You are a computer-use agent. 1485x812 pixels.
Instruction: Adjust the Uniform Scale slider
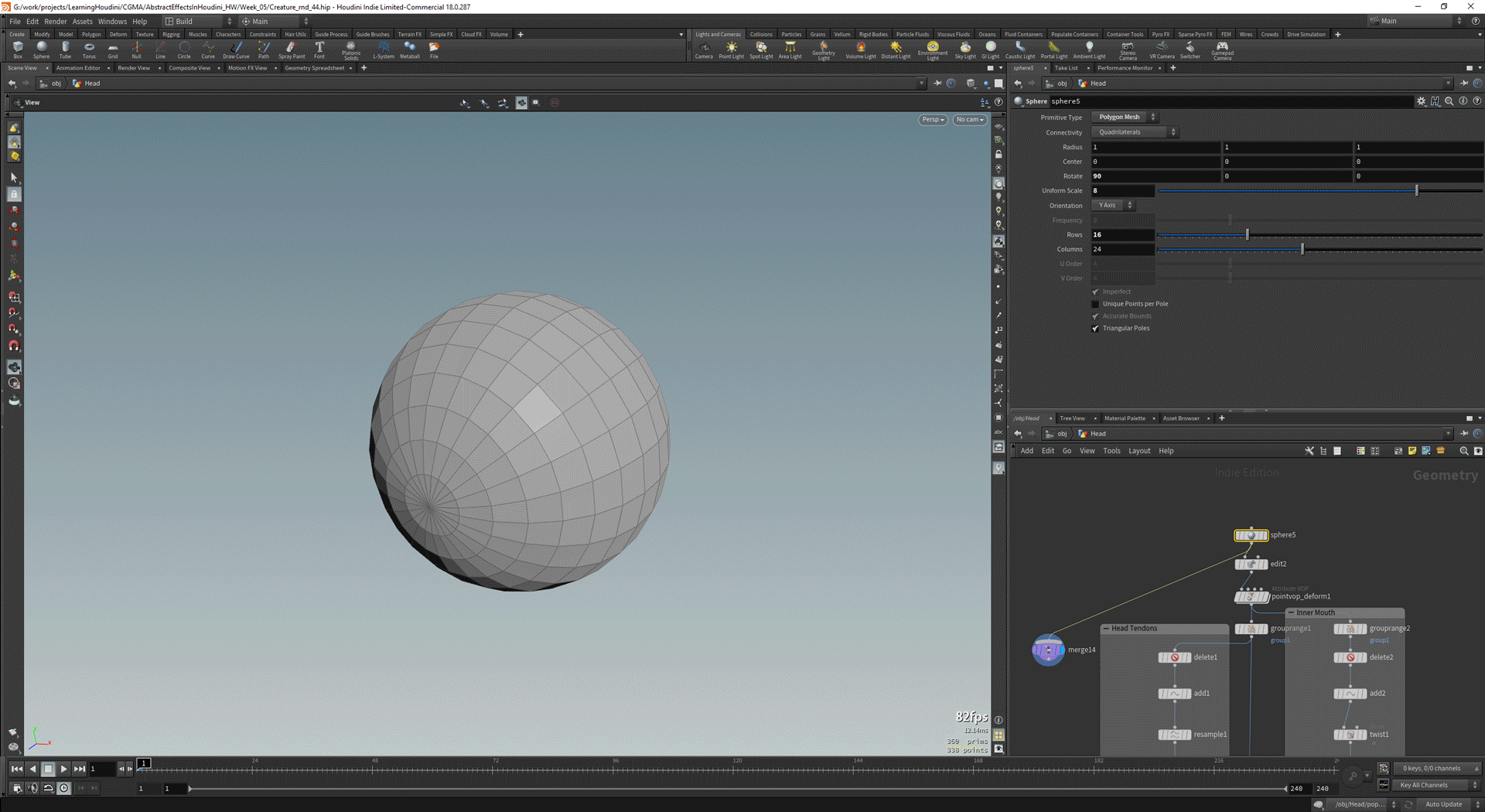[x=1319, y=190]
